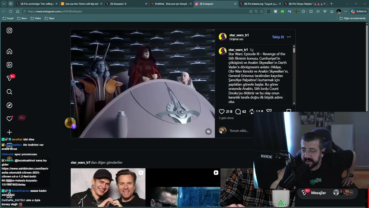
Task: Open Sohbet et Copilot button
Action: click(359, 11)
